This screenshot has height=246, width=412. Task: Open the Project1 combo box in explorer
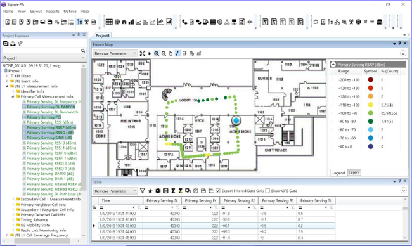(x=44, y=58)
